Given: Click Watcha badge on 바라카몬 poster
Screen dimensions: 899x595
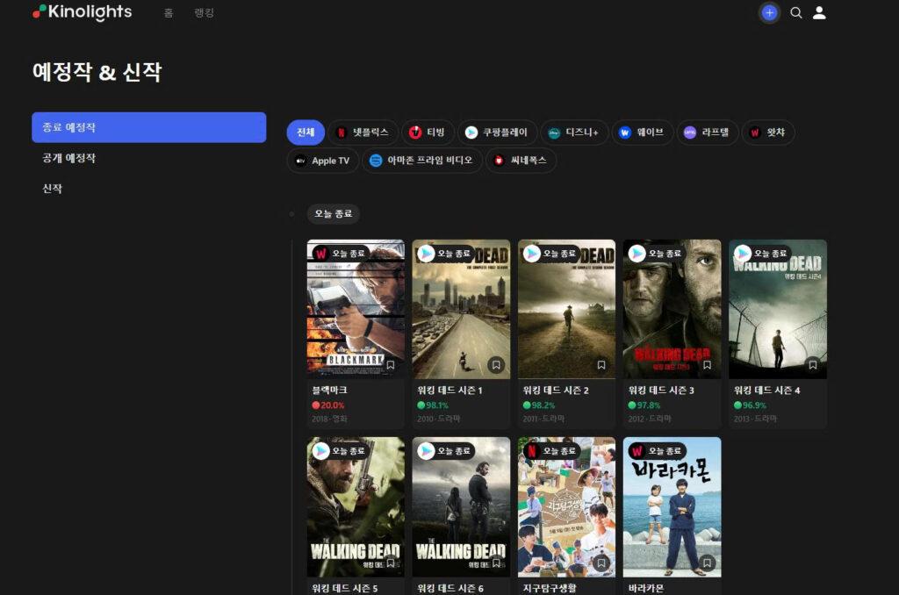Looking at the screenshot, I should (x=637, y=451).
